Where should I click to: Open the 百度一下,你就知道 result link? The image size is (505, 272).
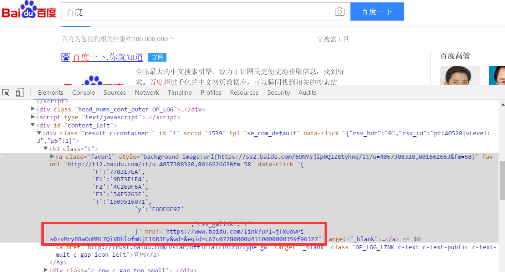point(108,57)
